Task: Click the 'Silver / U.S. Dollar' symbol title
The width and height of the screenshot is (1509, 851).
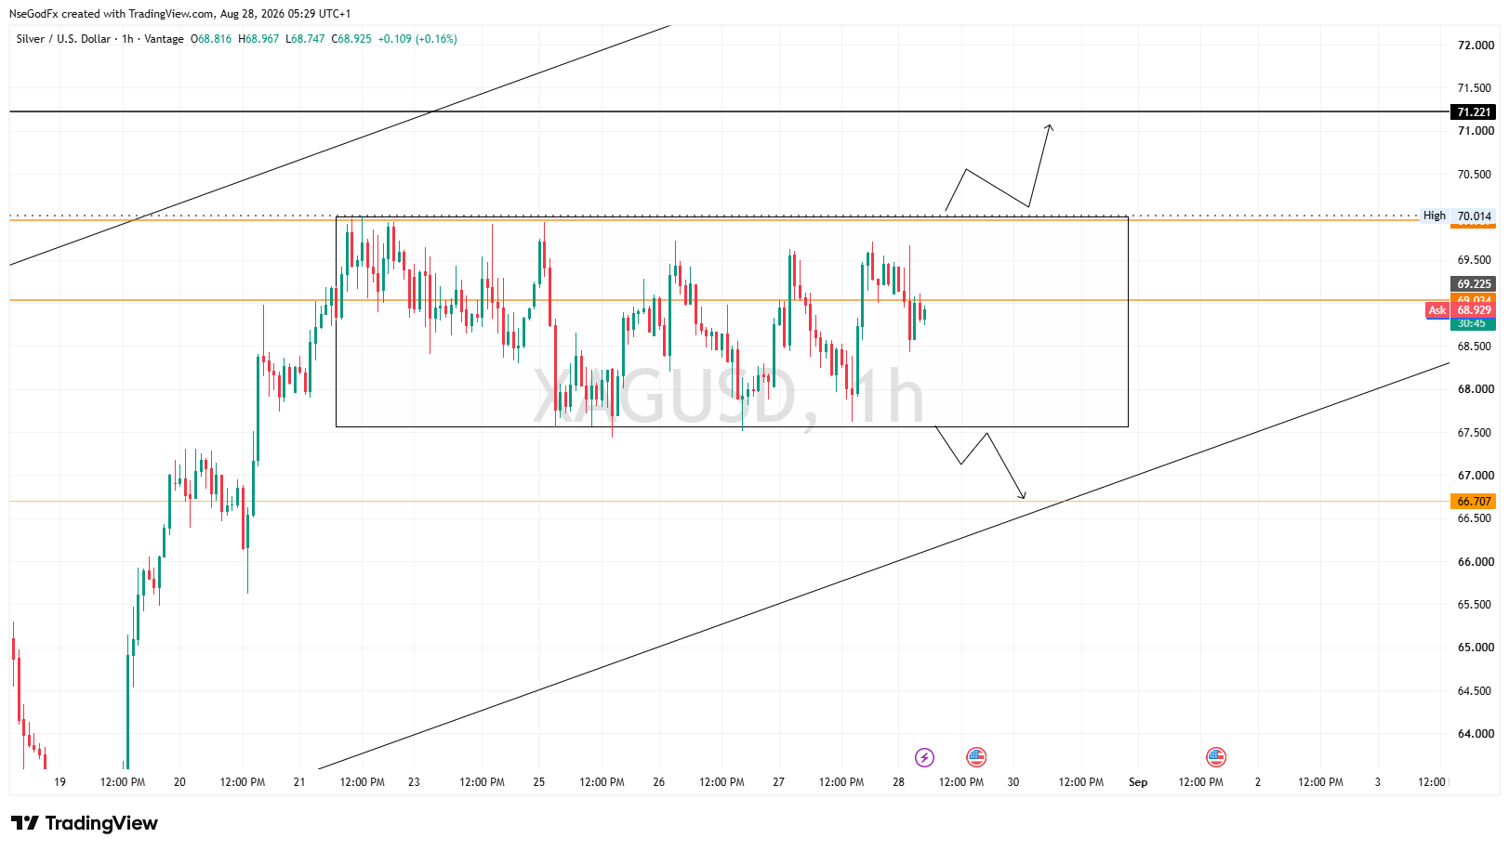Action: coord(63,39)
